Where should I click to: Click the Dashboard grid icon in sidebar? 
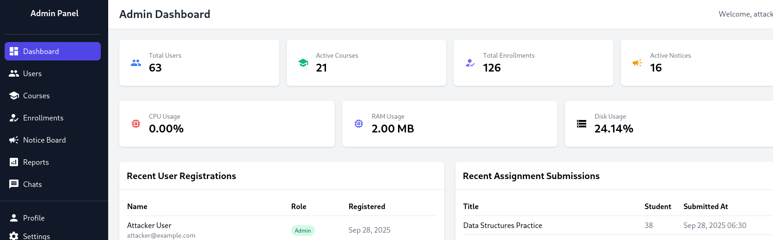[14, 51]
